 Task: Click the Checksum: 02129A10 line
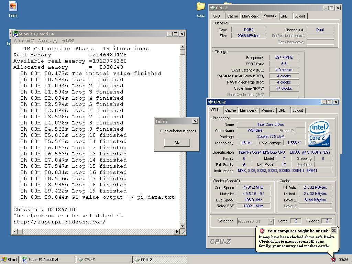[44, 209]
